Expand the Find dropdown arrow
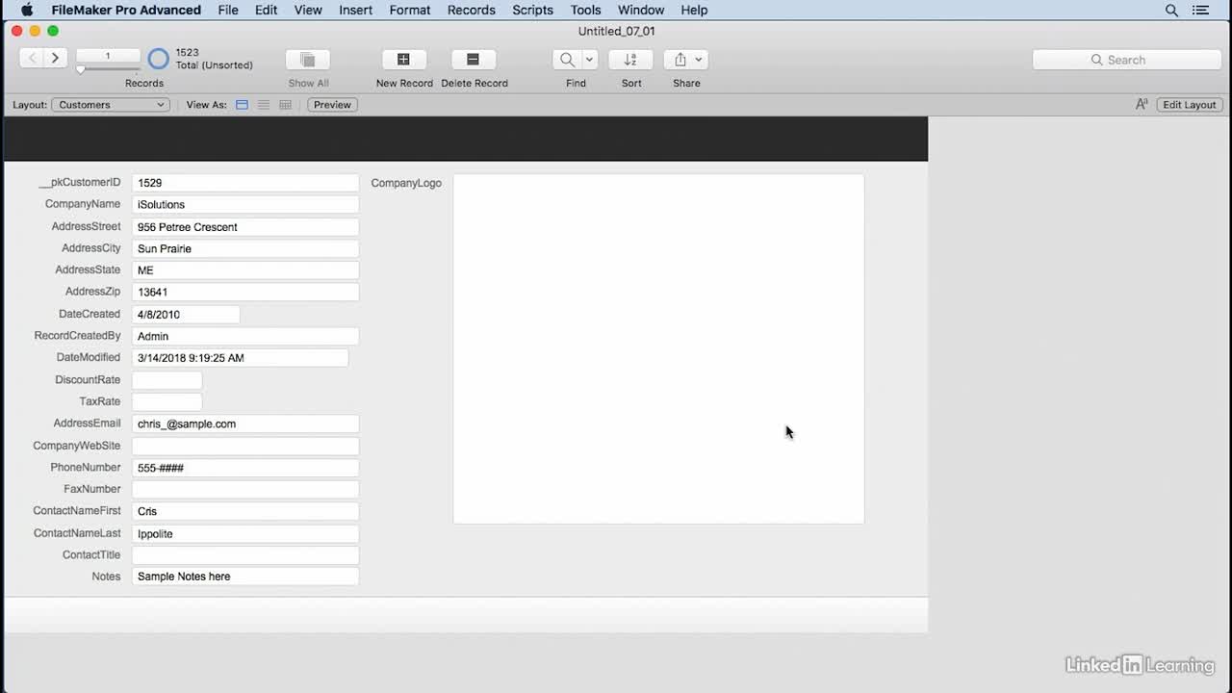This screenshot has height=693, width=1232. pyautogui.click(x=590, y=60)
